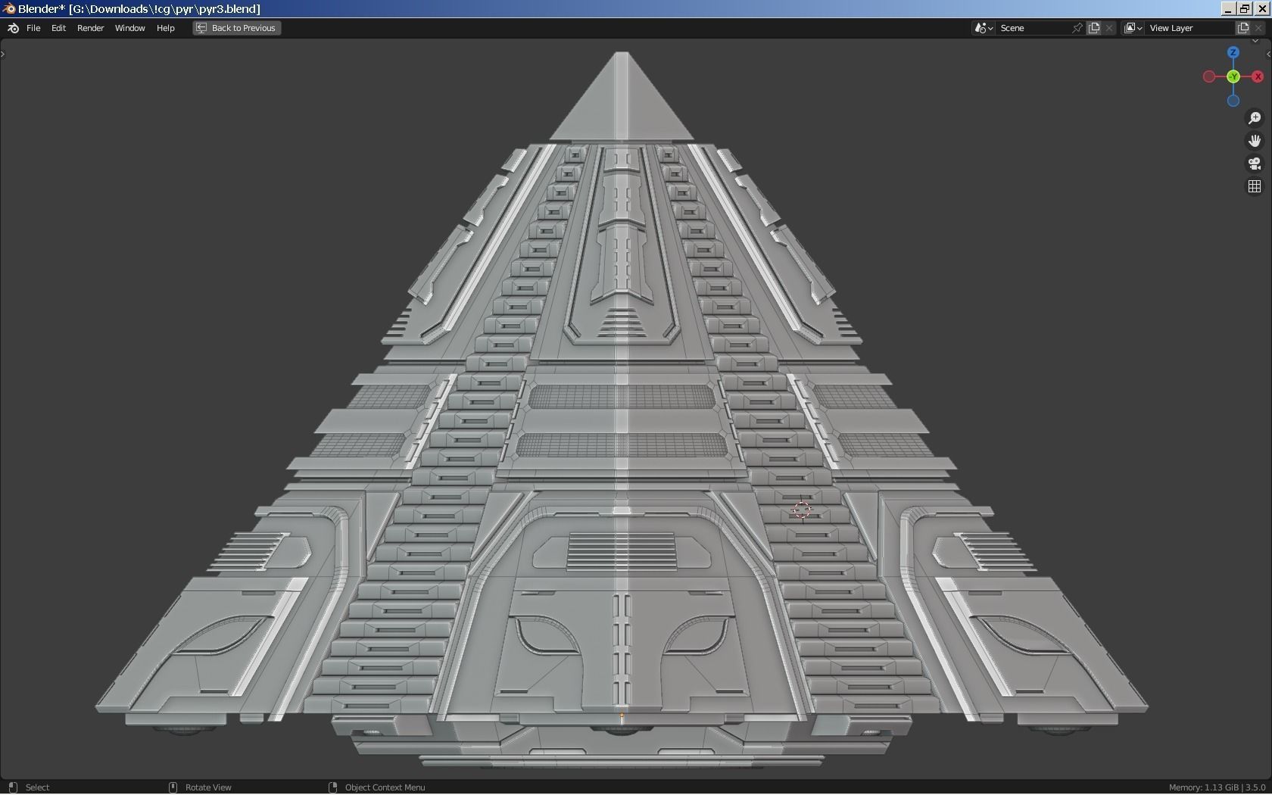This screenshot has width=1272, height=795.
Task: Click the zoom magnifier viewport icon
Action: pos(1255,118)
